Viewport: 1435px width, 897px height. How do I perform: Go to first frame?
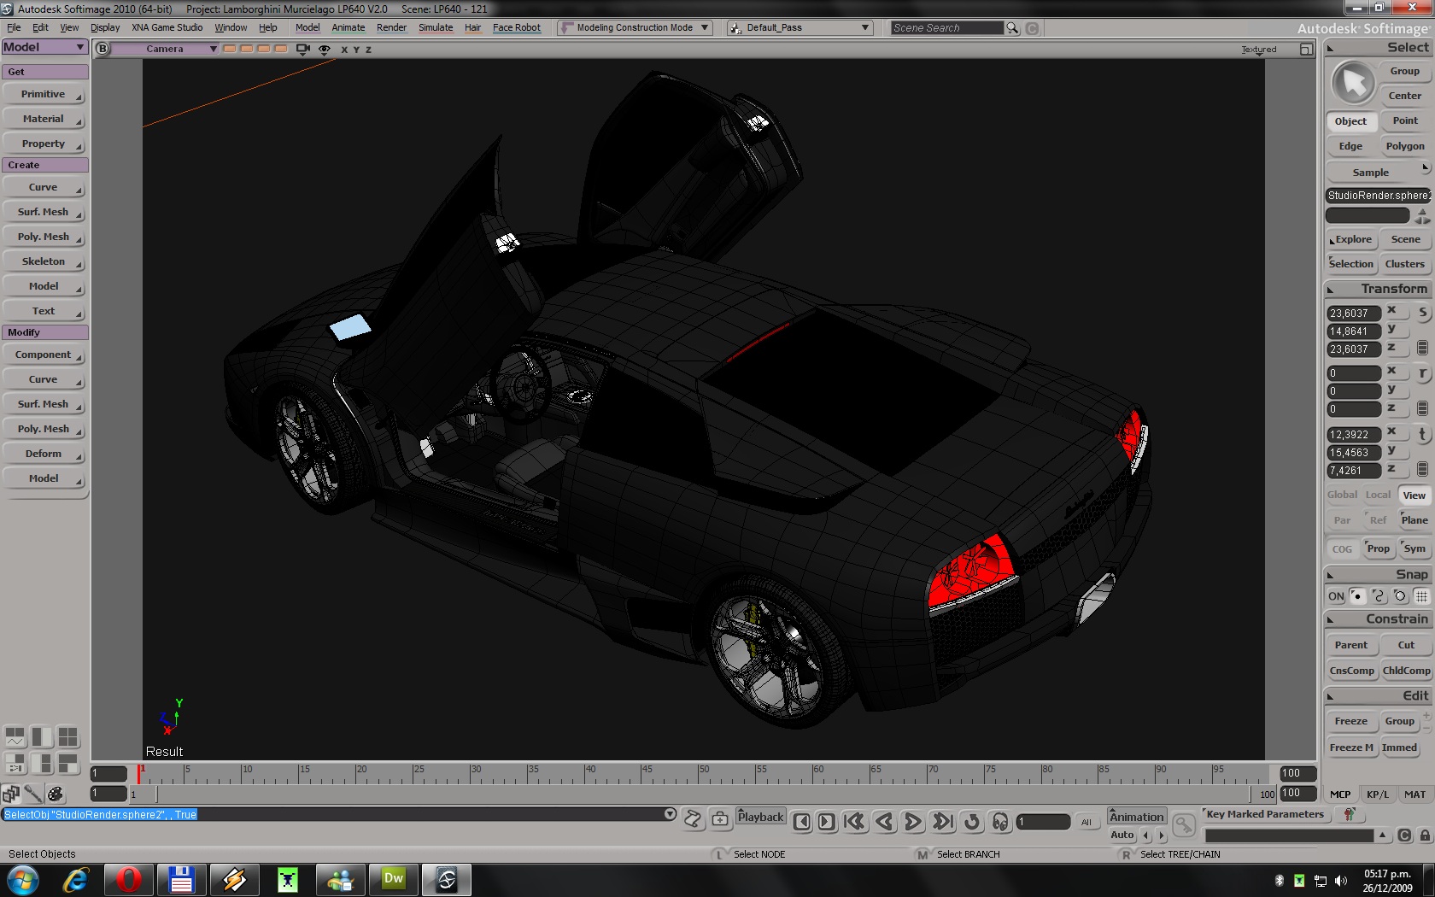tap(854, 822)
